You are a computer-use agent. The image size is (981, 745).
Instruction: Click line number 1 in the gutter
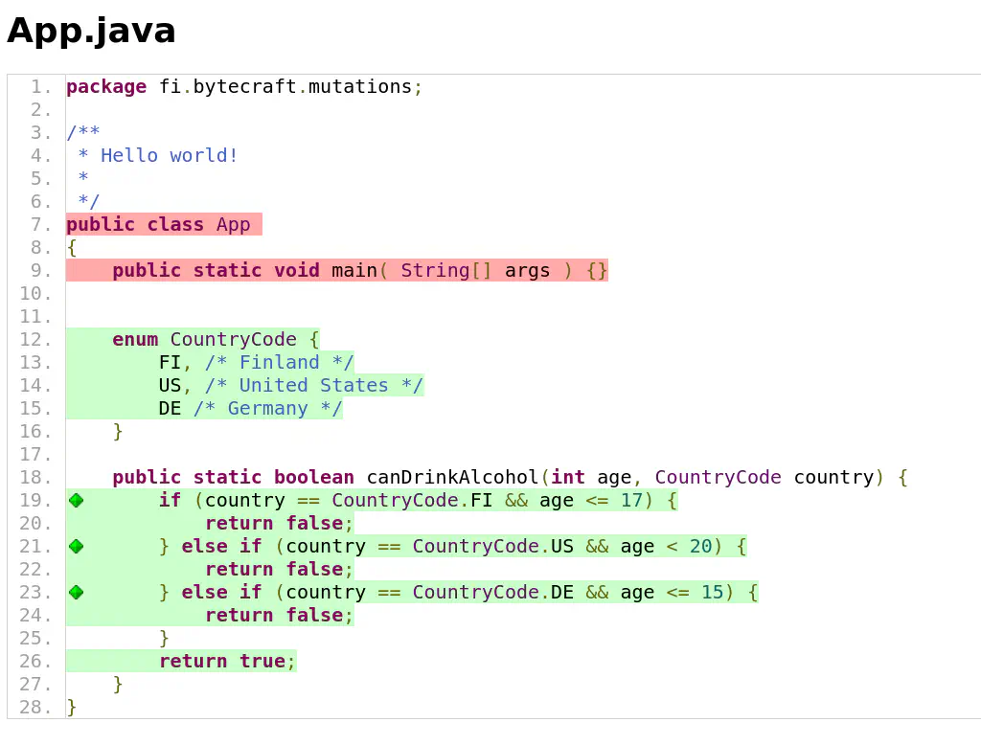pos(40,87)
